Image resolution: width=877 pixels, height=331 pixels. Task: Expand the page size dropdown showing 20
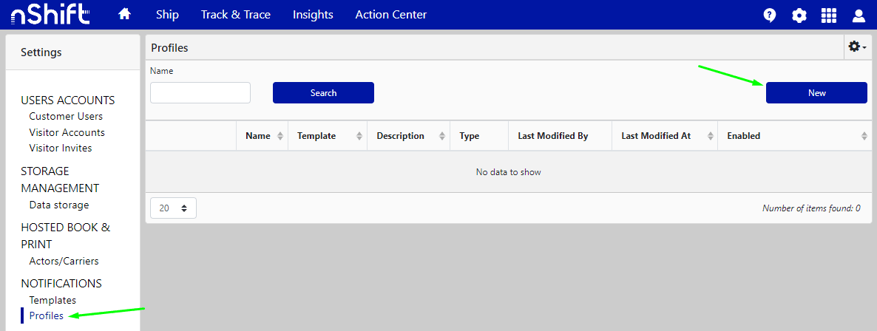coord(173,208)
